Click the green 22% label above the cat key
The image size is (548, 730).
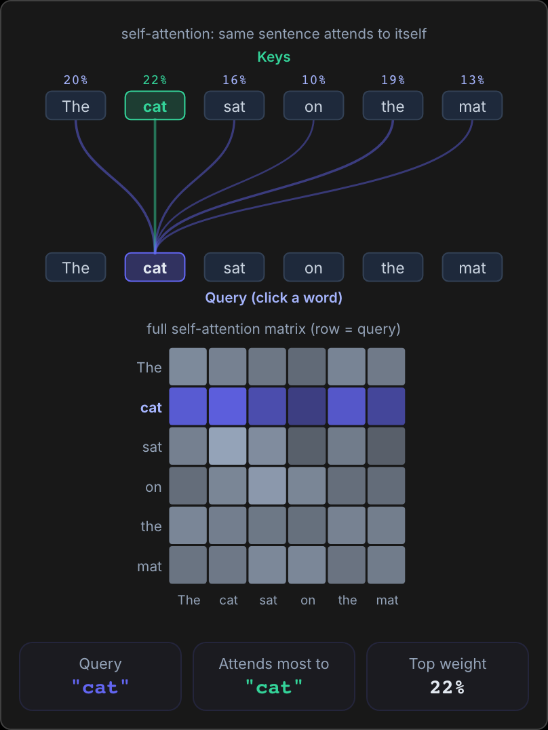point(155,80)
